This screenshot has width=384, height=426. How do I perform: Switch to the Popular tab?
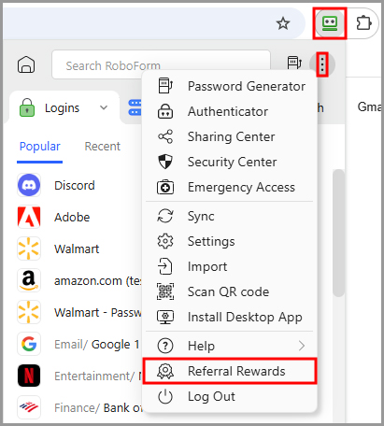pos(39,147)
